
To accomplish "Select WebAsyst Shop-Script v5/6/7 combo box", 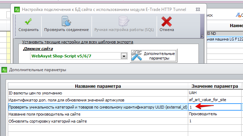I will pyautogui.click(x=79, y=56).
